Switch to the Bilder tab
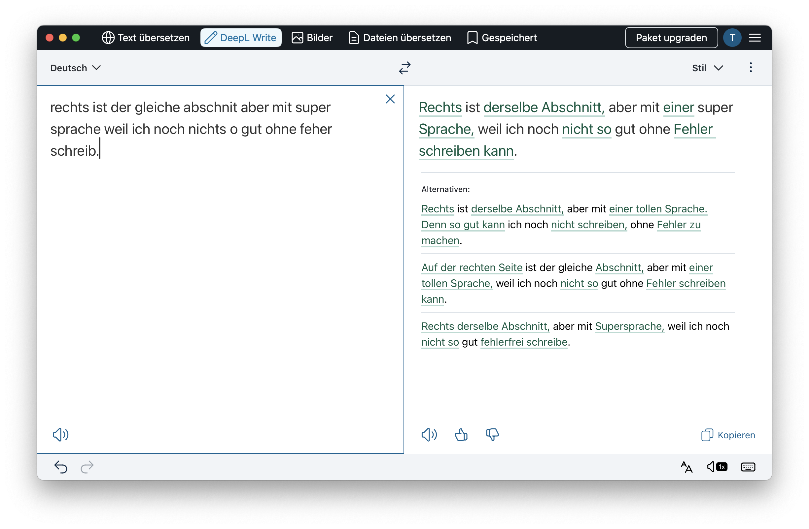The height and width of the screenshot is (529, 809). point(312,38)
